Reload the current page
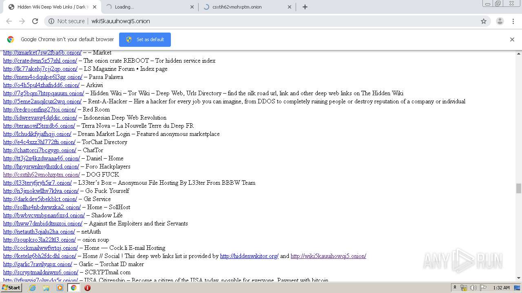Image resolution: width=522 pixels, height=293 pixels. click(x=35, y=21)
